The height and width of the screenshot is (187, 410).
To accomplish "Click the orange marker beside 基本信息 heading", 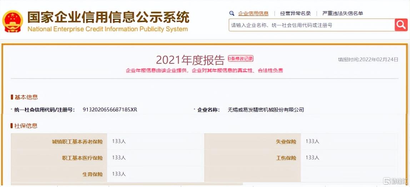I will point(12,97).
